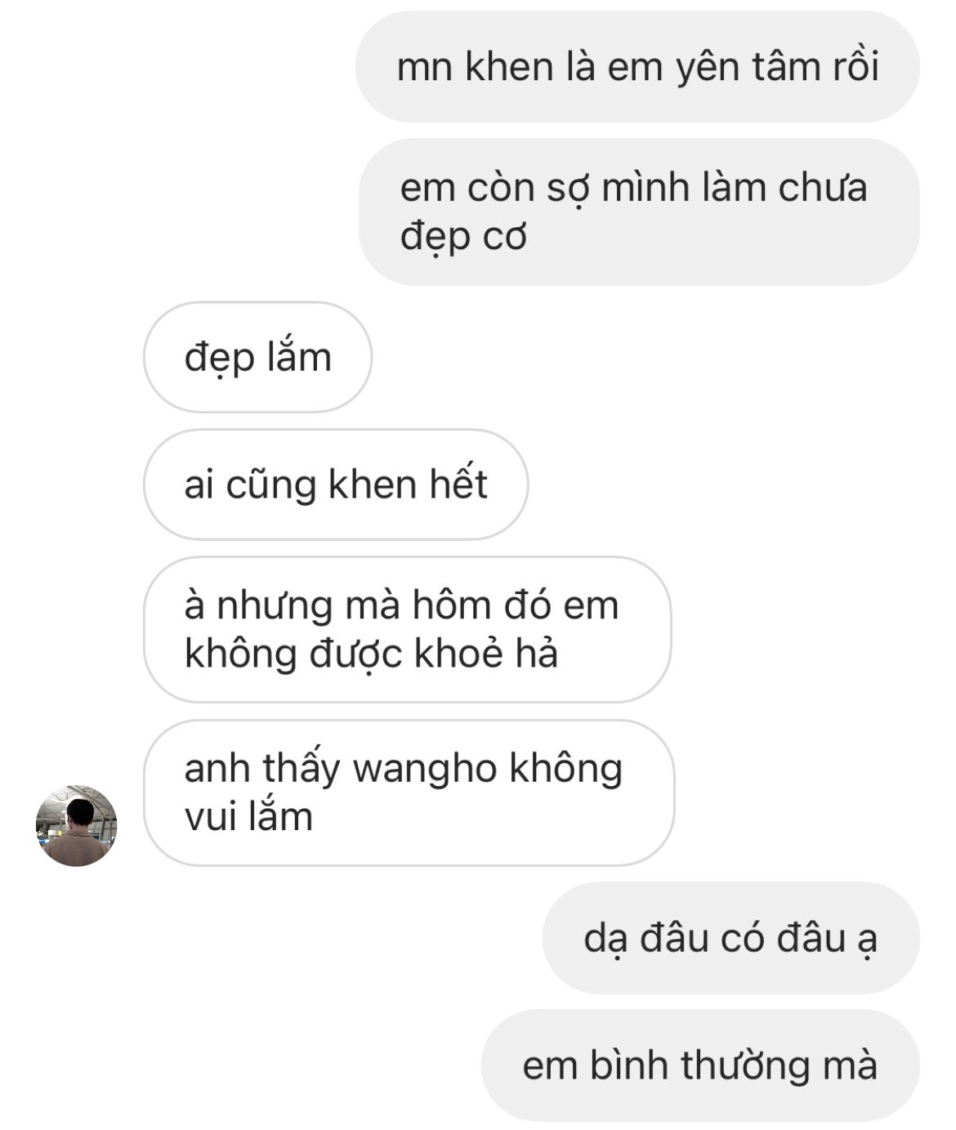Image resolution: width=956 pixels, height=1130 pixels.
Task: Open the sender's profile picture avatar
Action: pos(77,826)
